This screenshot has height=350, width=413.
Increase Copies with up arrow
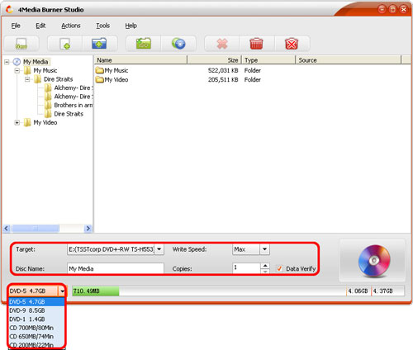pyautogui.click(x=265, y=266)
